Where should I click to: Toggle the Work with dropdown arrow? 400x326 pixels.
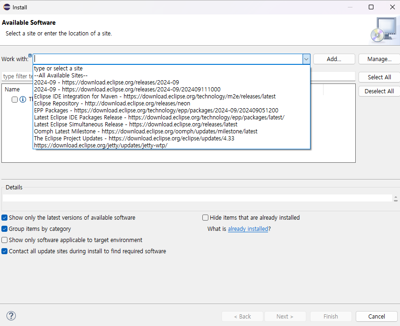[306, 59]
